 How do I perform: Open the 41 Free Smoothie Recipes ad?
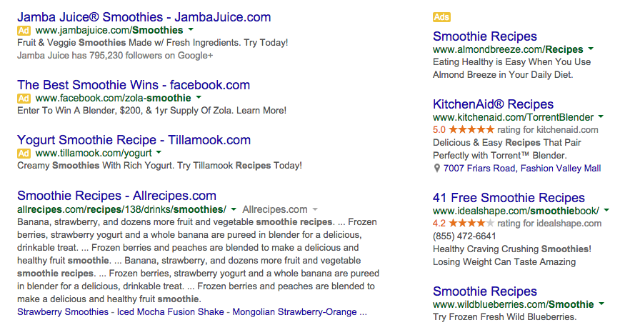(x=509, y=198)
